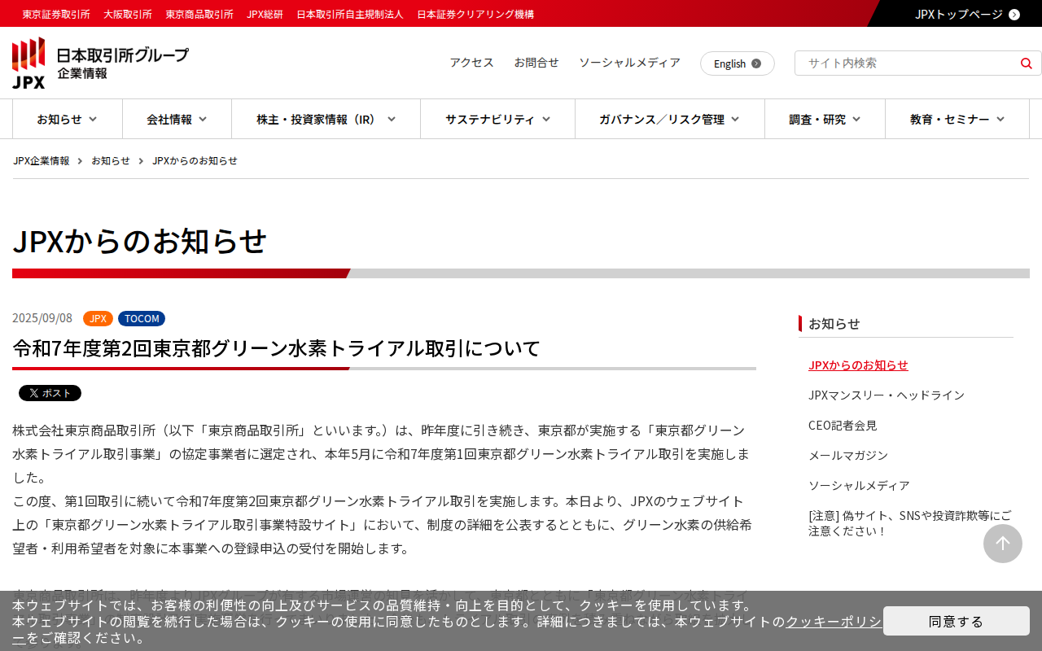This screenshot has width=1042, height=651.
Task: Expand the ガバナンス／リスク管理 menu
Action: 670,119
